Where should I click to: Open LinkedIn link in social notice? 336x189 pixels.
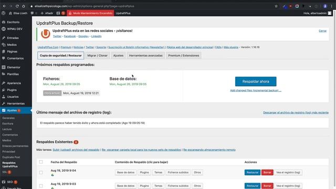96,36
